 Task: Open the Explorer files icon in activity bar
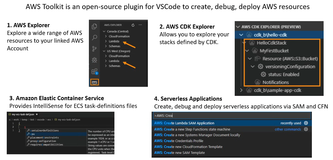tap(94, 26)
